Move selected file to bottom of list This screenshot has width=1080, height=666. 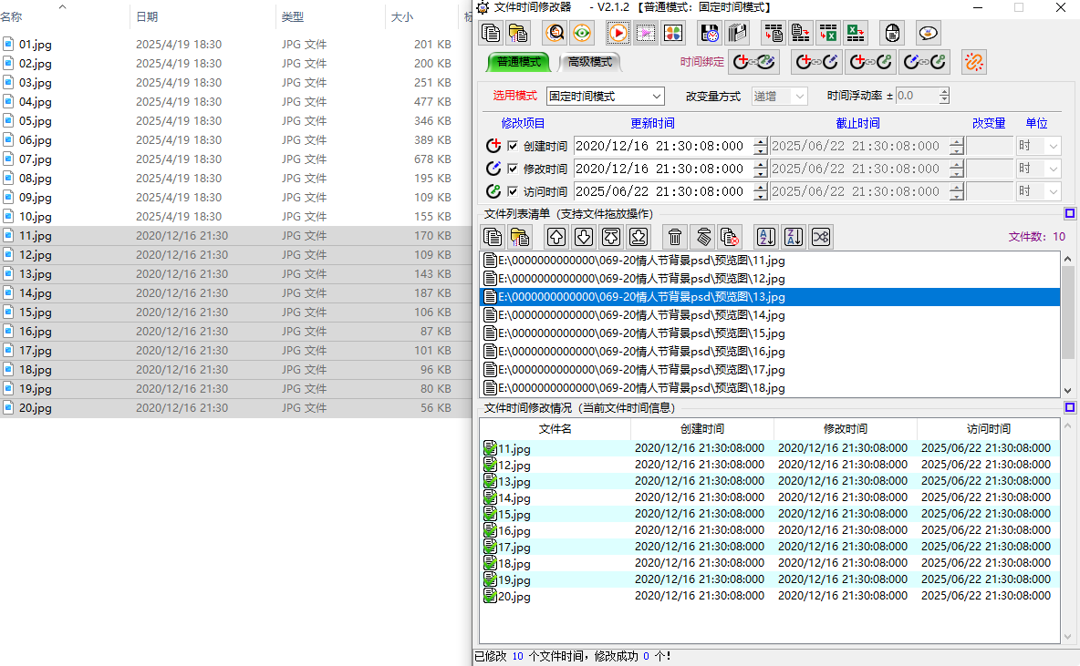(639, 237)
